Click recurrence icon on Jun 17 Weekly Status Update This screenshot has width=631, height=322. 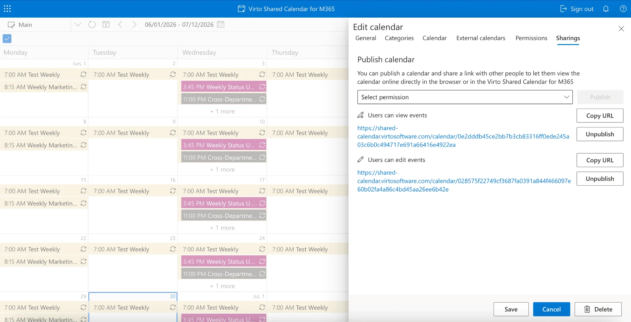coord(262,203)
